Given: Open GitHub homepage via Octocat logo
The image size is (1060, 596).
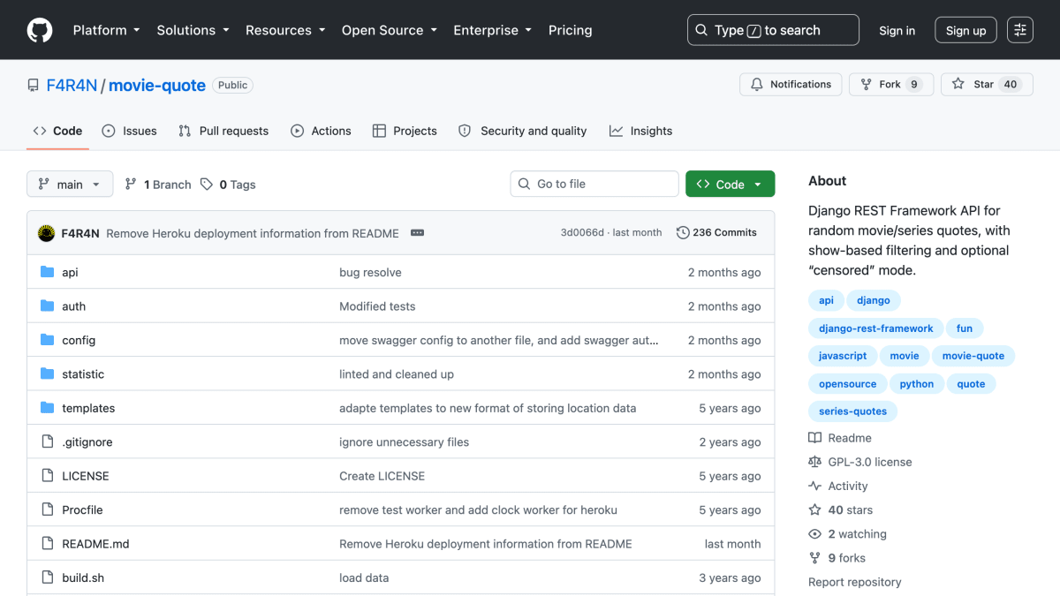Looking at the screenshot, I should (x=40, y=30).
